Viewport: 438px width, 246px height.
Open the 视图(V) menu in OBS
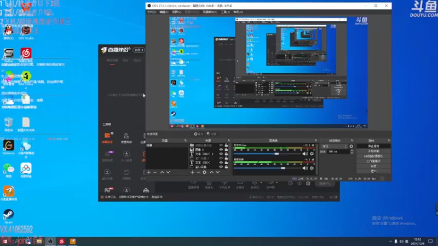coord(176,12)
